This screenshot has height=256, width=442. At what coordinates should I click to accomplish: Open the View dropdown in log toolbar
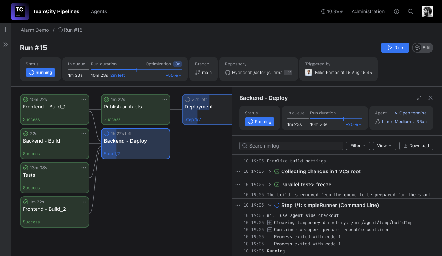[x=384, y=146]
